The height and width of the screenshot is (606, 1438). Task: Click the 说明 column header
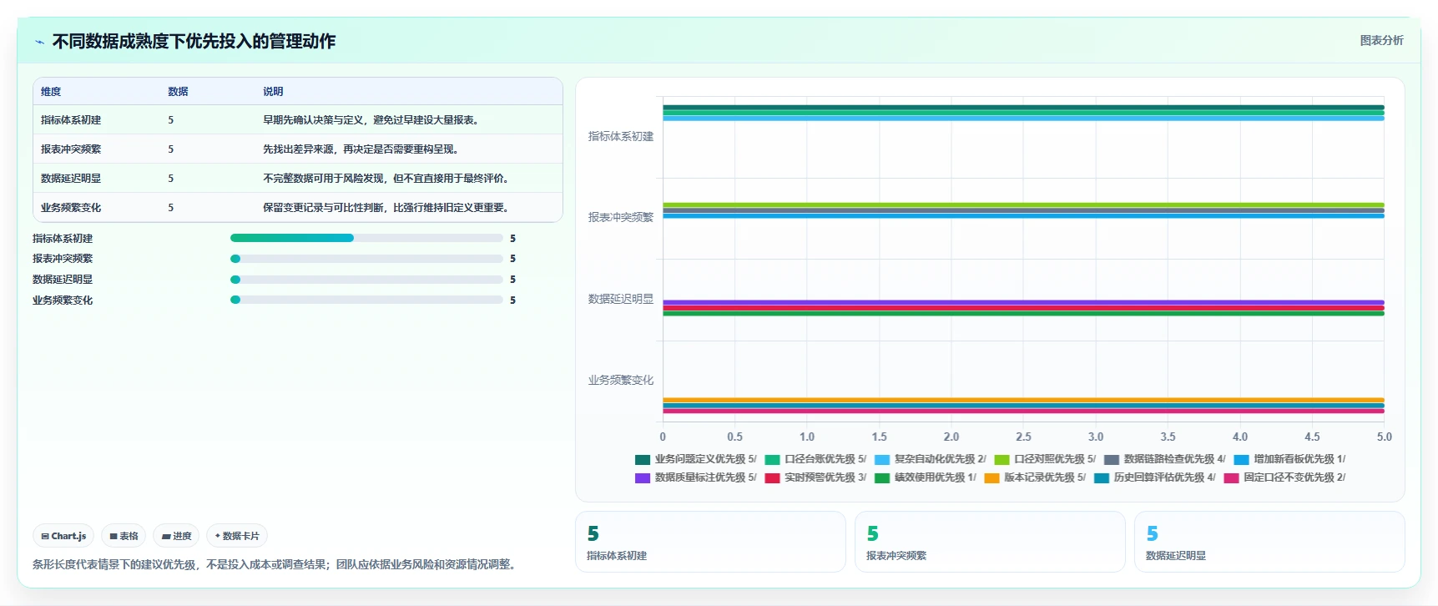point(273,92)
